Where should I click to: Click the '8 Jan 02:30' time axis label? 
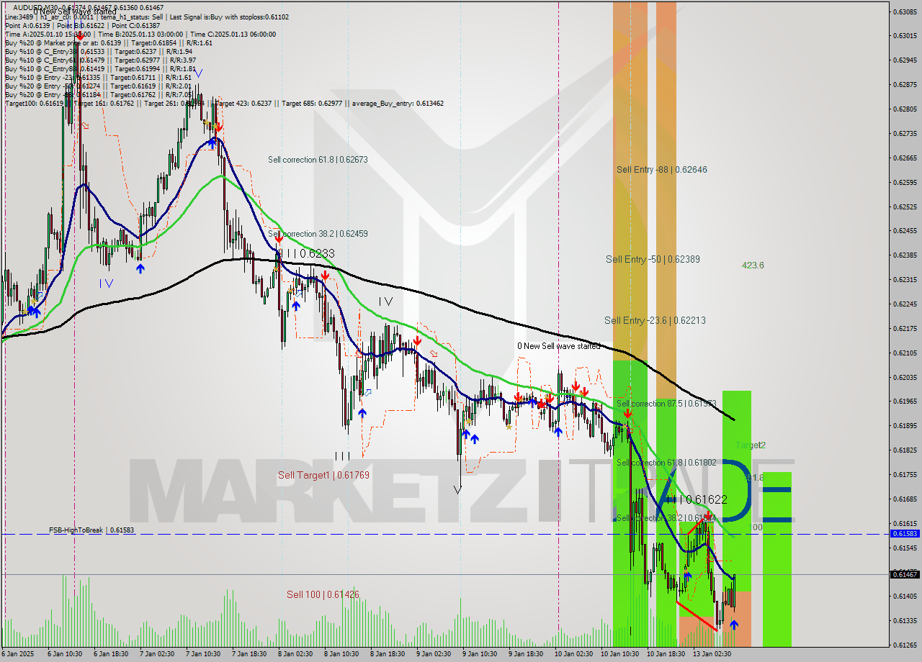(x=295, y=654)
